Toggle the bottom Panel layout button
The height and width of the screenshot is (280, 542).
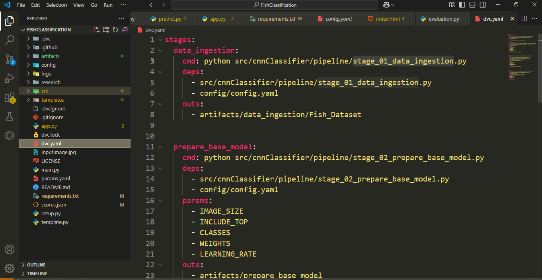tap(472, 5)
